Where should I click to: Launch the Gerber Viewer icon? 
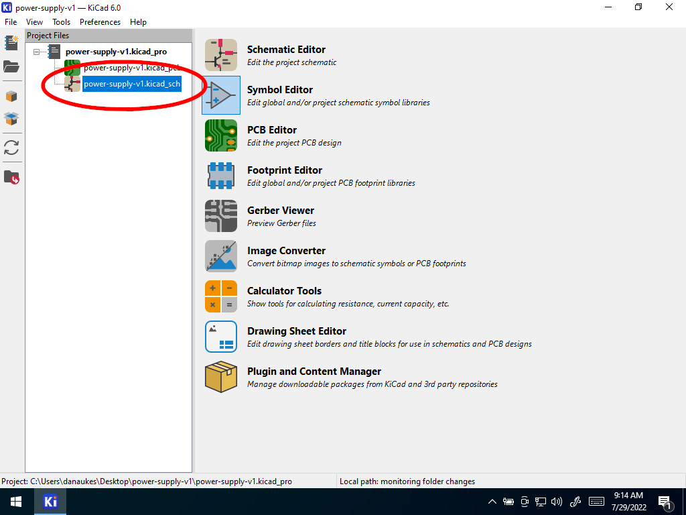coord(221,217)
